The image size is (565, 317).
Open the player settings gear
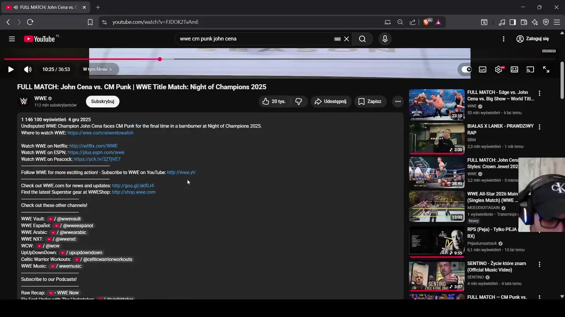pos(499,69)
